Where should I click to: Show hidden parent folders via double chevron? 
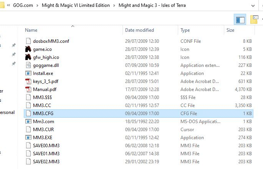(x=8, y=5)
